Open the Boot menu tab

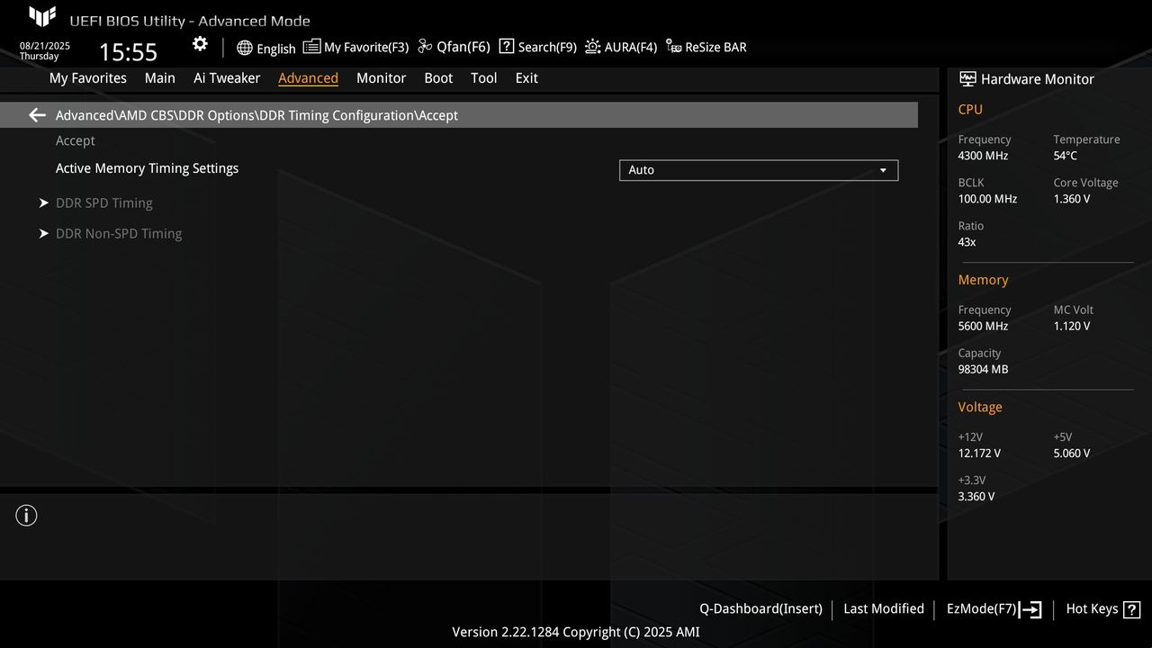click(438, 78)
